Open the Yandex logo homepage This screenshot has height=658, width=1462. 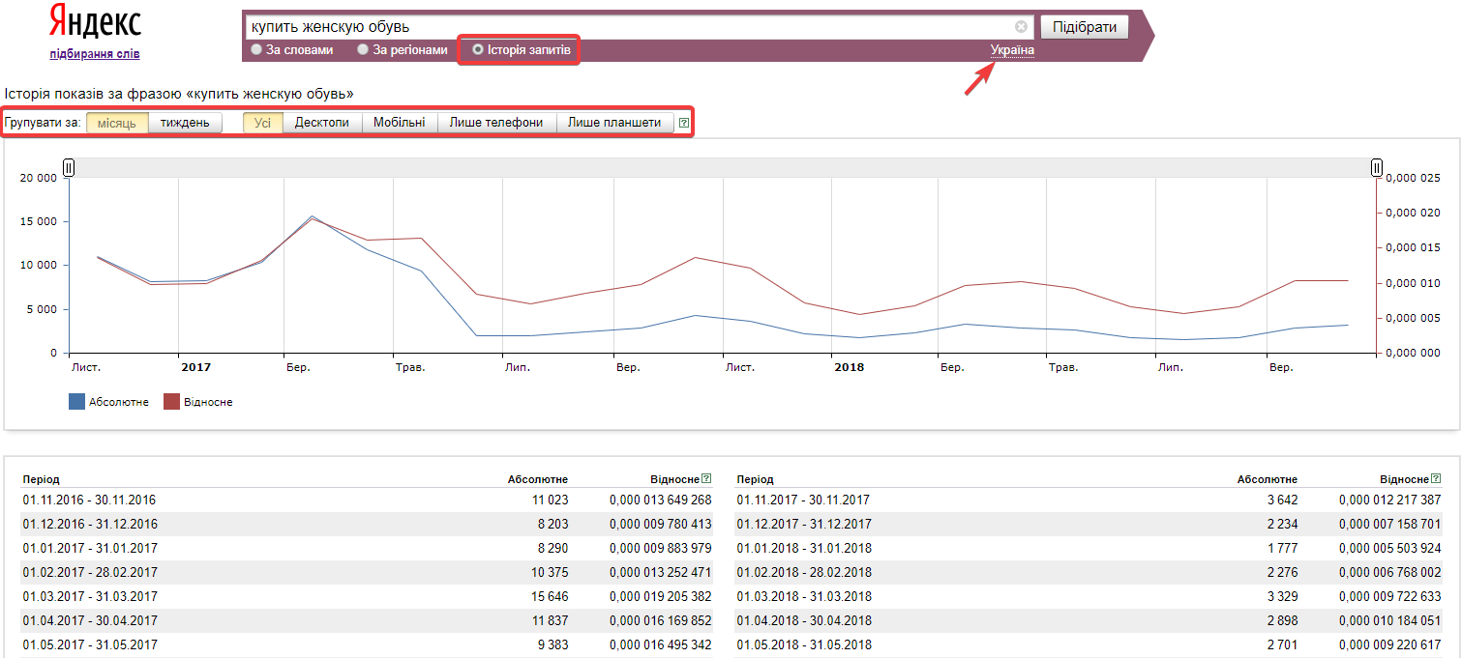tap(94, 22)
